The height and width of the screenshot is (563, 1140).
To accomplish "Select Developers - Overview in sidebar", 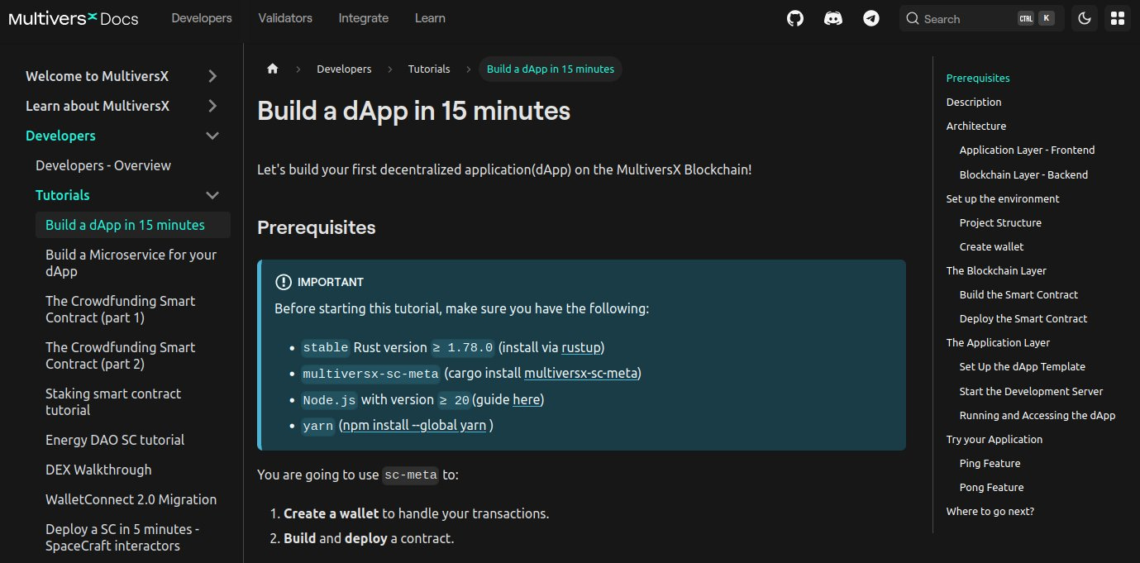I will (x=103, y=165).
